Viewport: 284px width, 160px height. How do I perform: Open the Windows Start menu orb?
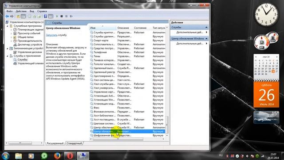coord(6,156)
